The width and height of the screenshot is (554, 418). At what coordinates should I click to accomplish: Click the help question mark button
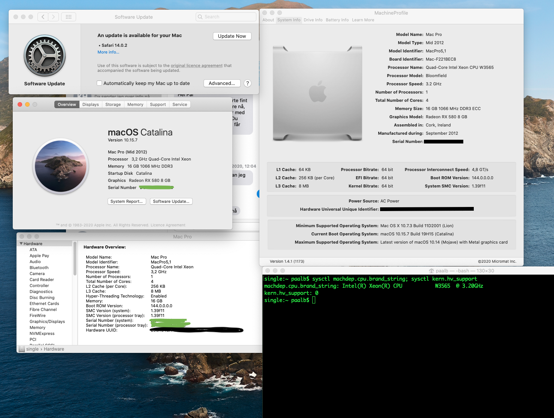pyautogui.click(x=247, y=83)
